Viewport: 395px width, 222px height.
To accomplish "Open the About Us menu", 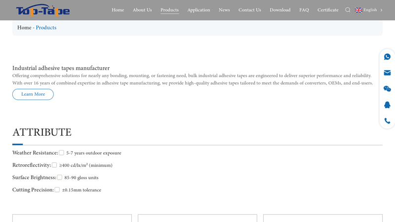I will pyautogui.click(x=142, y=10).
